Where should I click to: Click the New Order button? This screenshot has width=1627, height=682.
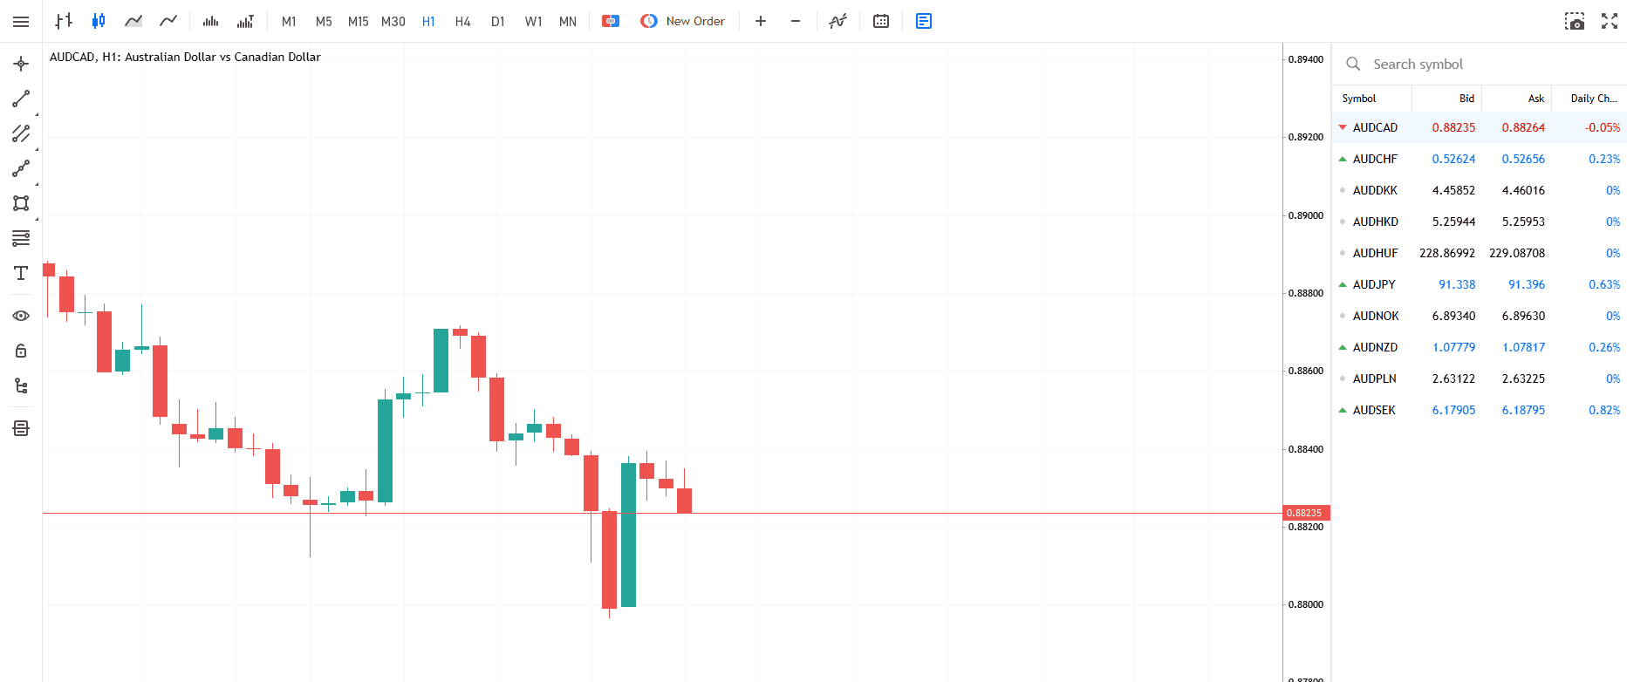pyautogui.click(x=683, y=21)
